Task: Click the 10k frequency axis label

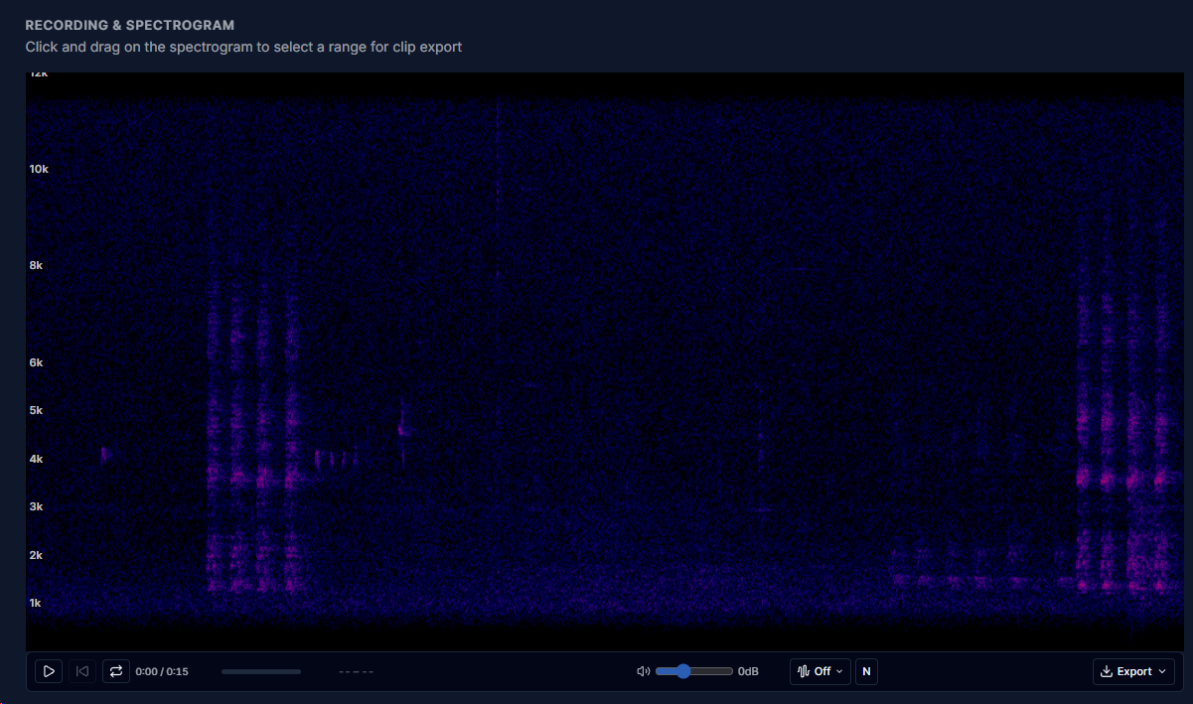Action: click(x=38, y=169)
